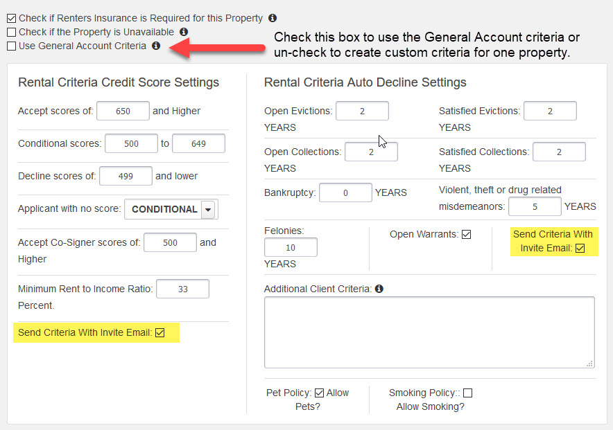
Task: Open info icon for Additional Client Criteria
Action: pyautogui.click(x=379, y=289)
